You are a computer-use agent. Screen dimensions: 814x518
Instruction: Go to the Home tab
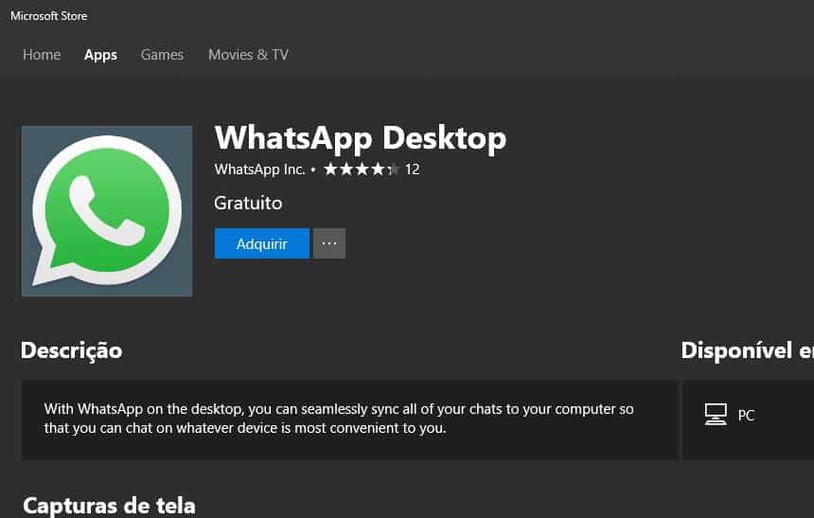42,55
